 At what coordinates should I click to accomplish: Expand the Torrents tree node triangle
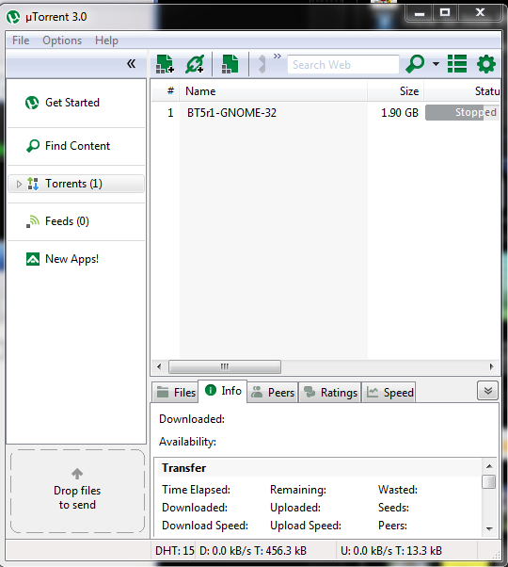tap(19, 184)
